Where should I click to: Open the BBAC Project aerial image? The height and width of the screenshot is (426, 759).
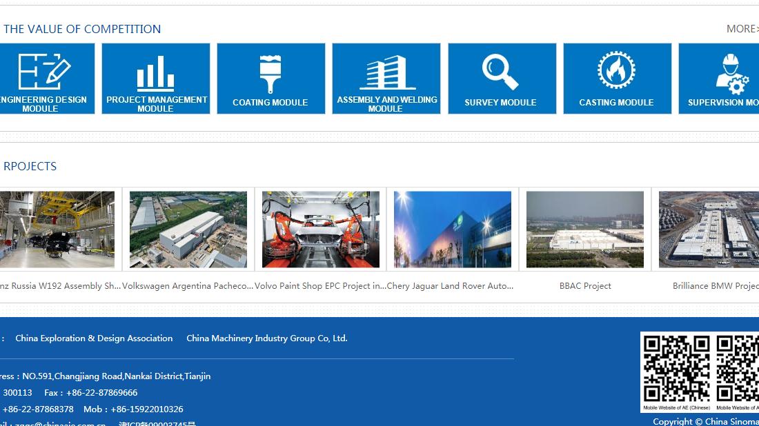click(x=585, y=230)
